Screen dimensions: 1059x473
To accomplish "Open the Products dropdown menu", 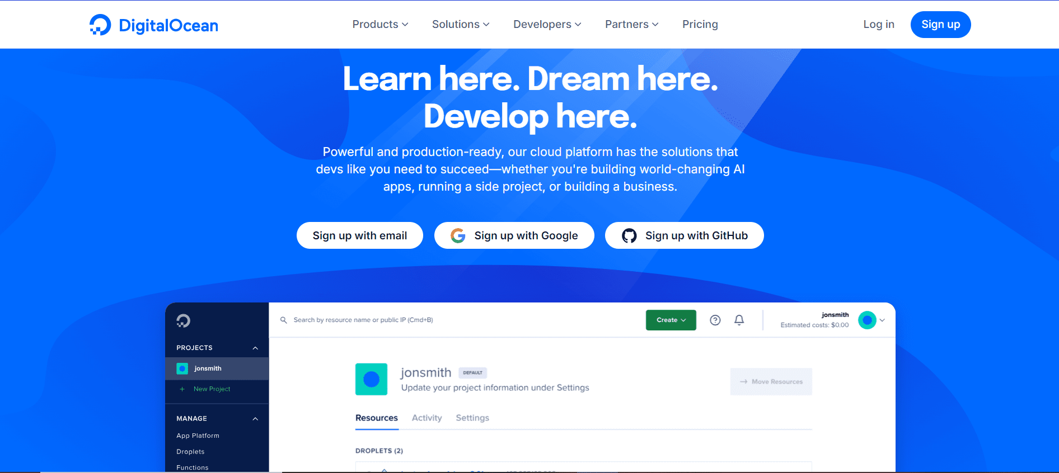I will [x=380, y=24].
